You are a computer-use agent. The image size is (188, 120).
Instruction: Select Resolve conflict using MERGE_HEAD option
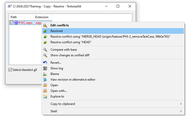(x=110, y=37)
